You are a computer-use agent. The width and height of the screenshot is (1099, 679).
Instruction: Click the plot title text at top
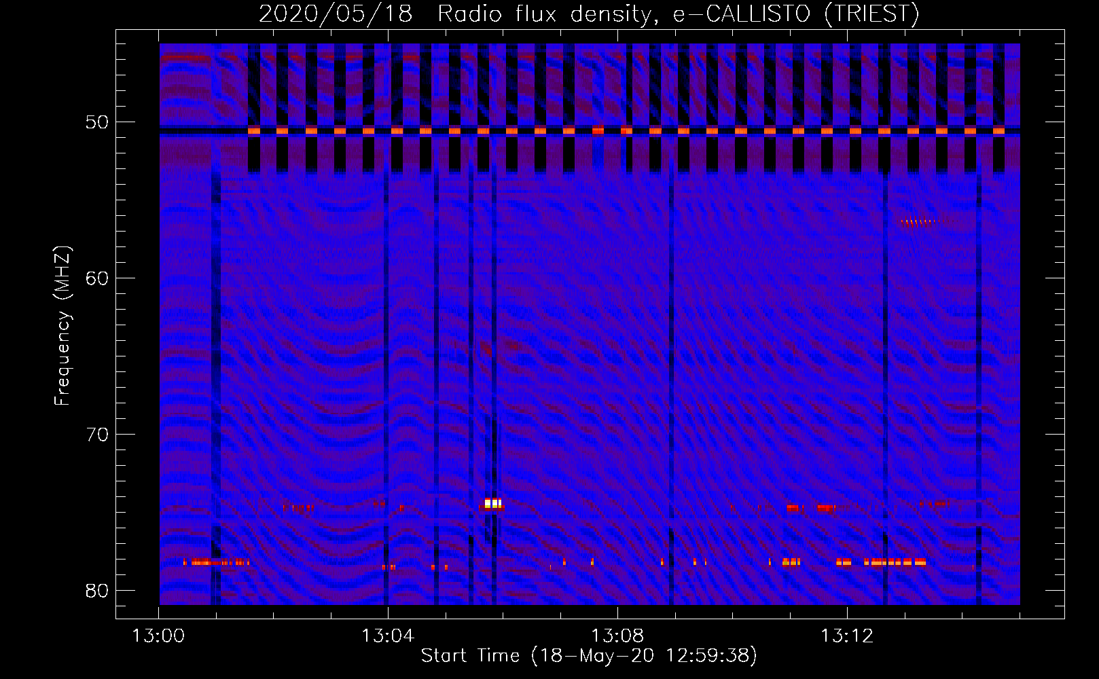588,14
